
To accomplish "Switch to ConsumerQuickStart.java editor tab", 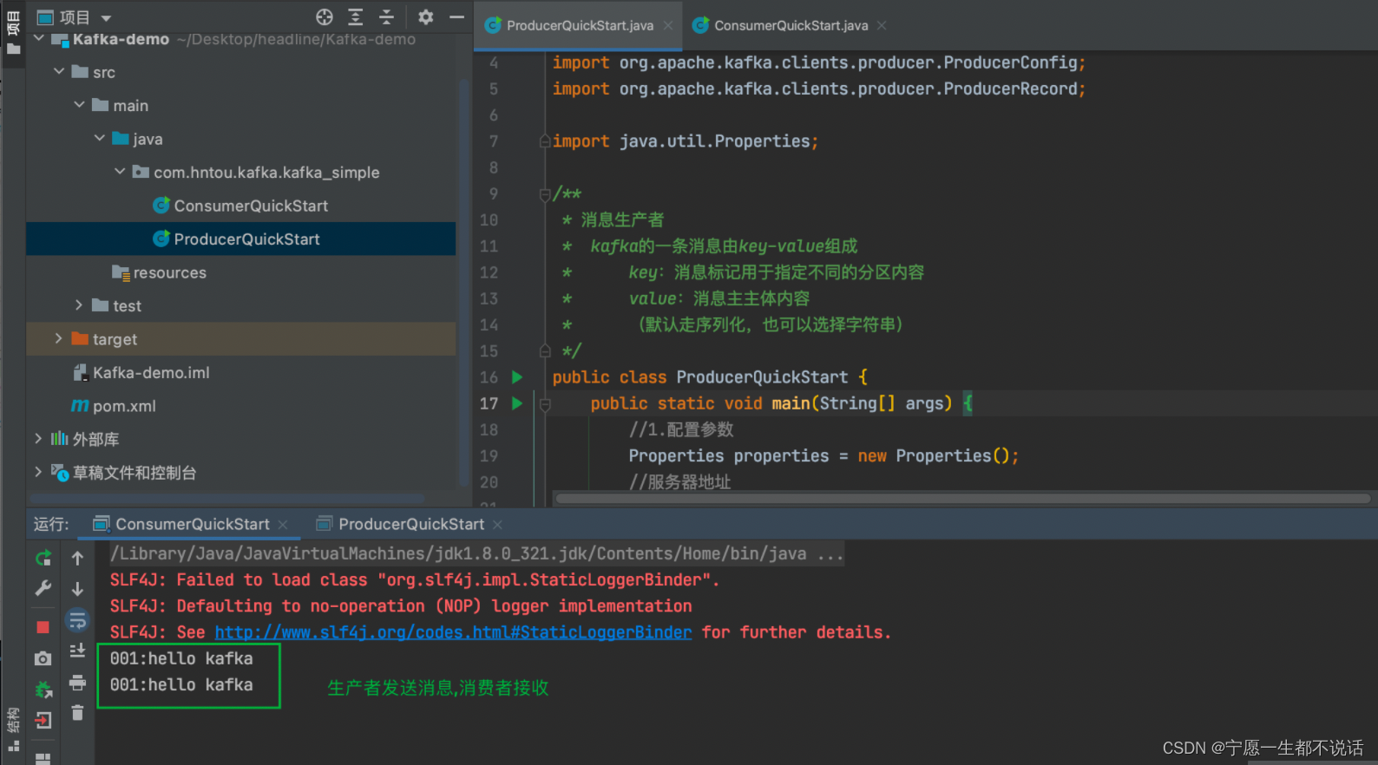I will tap(791, 25).
